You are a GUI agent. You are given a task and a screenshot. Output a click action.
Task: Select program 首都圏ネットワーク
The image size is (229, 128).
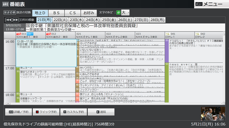point(45,100)
